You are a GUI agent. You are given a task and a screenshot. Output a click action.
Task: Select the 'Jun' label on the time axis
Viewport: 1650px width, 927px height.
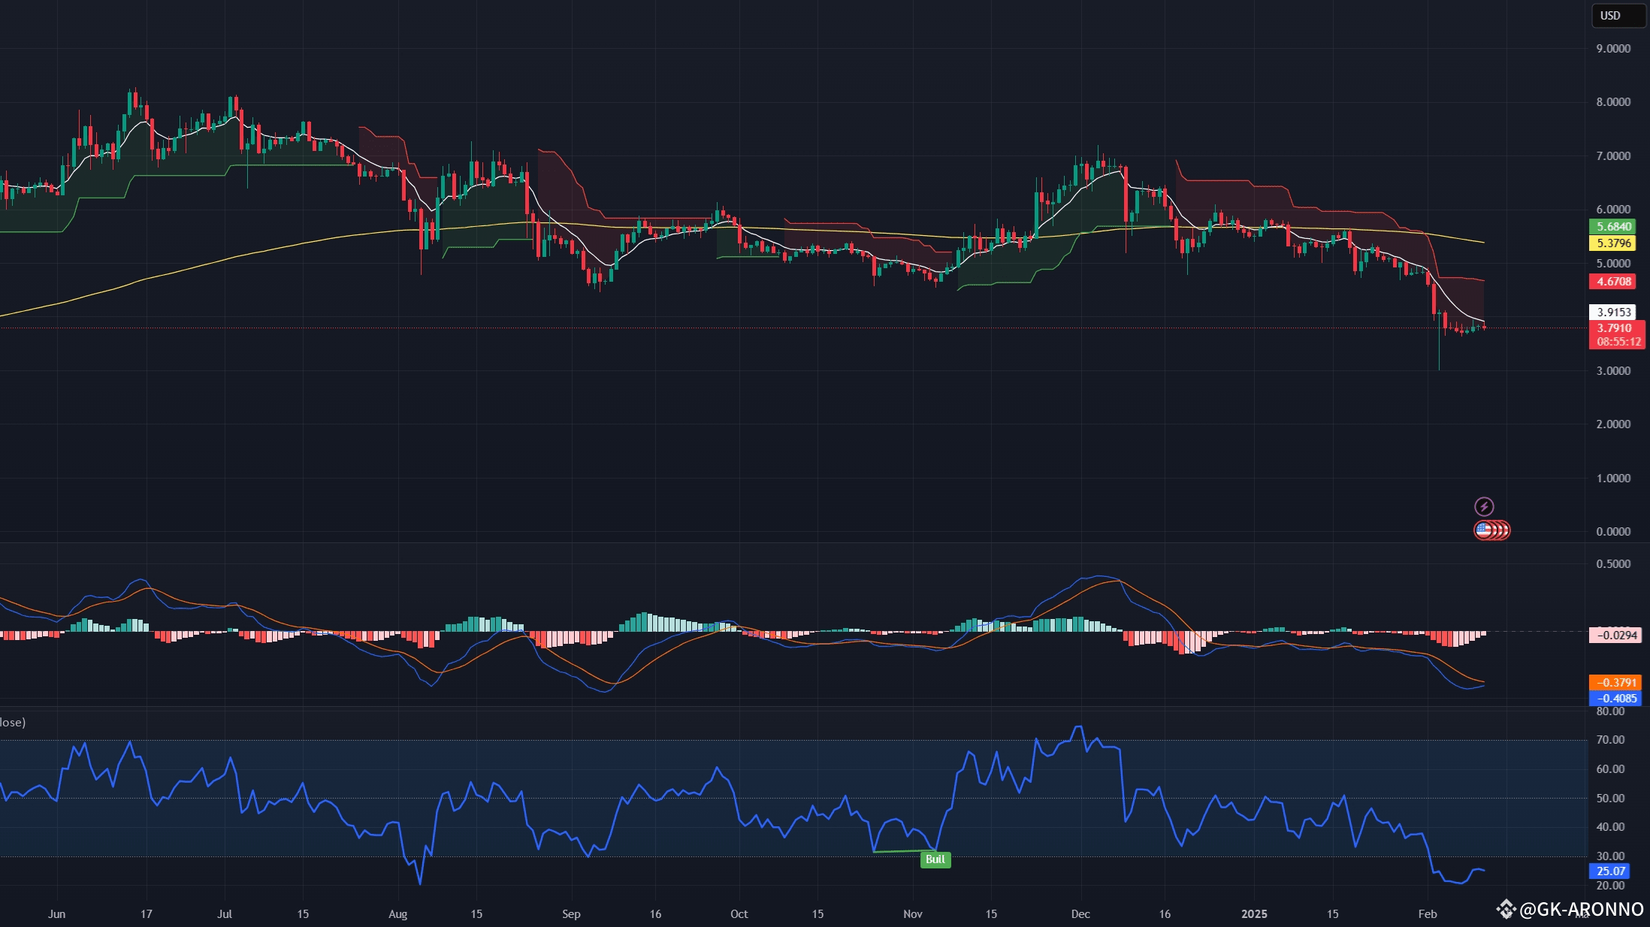click(57, 914)
